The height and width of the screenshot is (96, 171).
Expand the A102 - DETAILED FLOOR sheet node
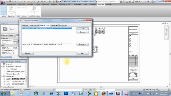pyautogui.click(x=4, y=81)
